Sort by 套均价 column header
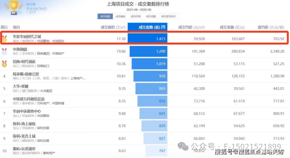The image size is (290, 158). click(x=270, y=27)
